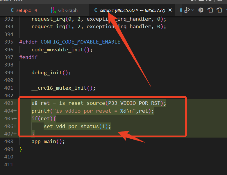Image resolution: width=227 pixels, height=175 pixels.
Task: Click the request_irq(0, 2, ...) code line
Action: pos(99,19)
